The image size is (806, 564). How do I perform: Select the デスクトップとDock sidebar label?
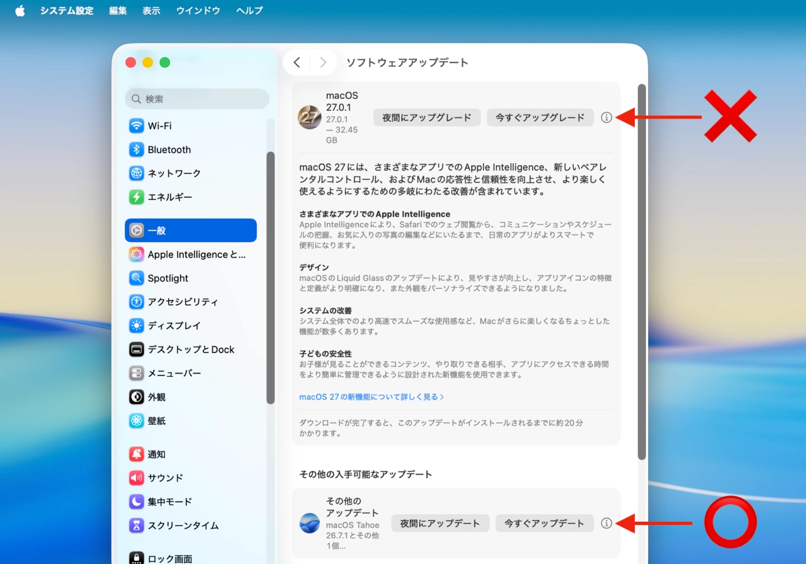pos(191,349)
